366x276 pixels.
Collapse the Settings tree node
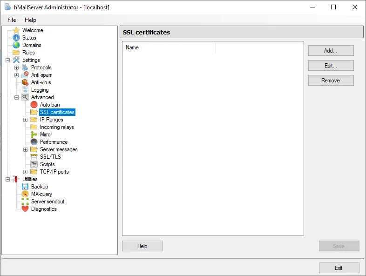[8, 60]
